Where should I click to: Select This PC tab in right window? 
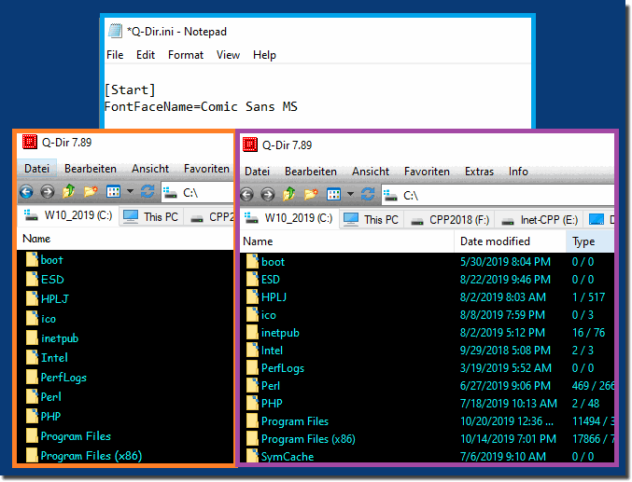pyautogui.click(x=372, y=219)
